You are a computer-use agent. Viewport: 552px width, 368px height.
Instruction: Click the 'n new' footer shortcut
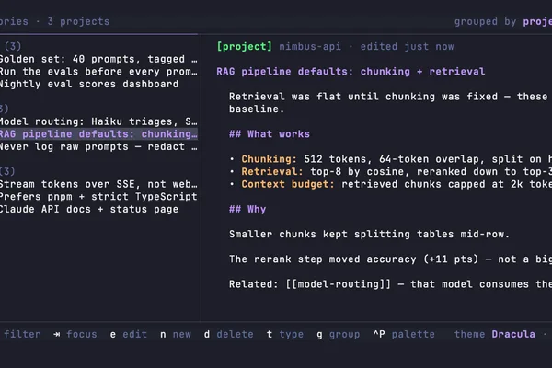click(x=176, y=334)
